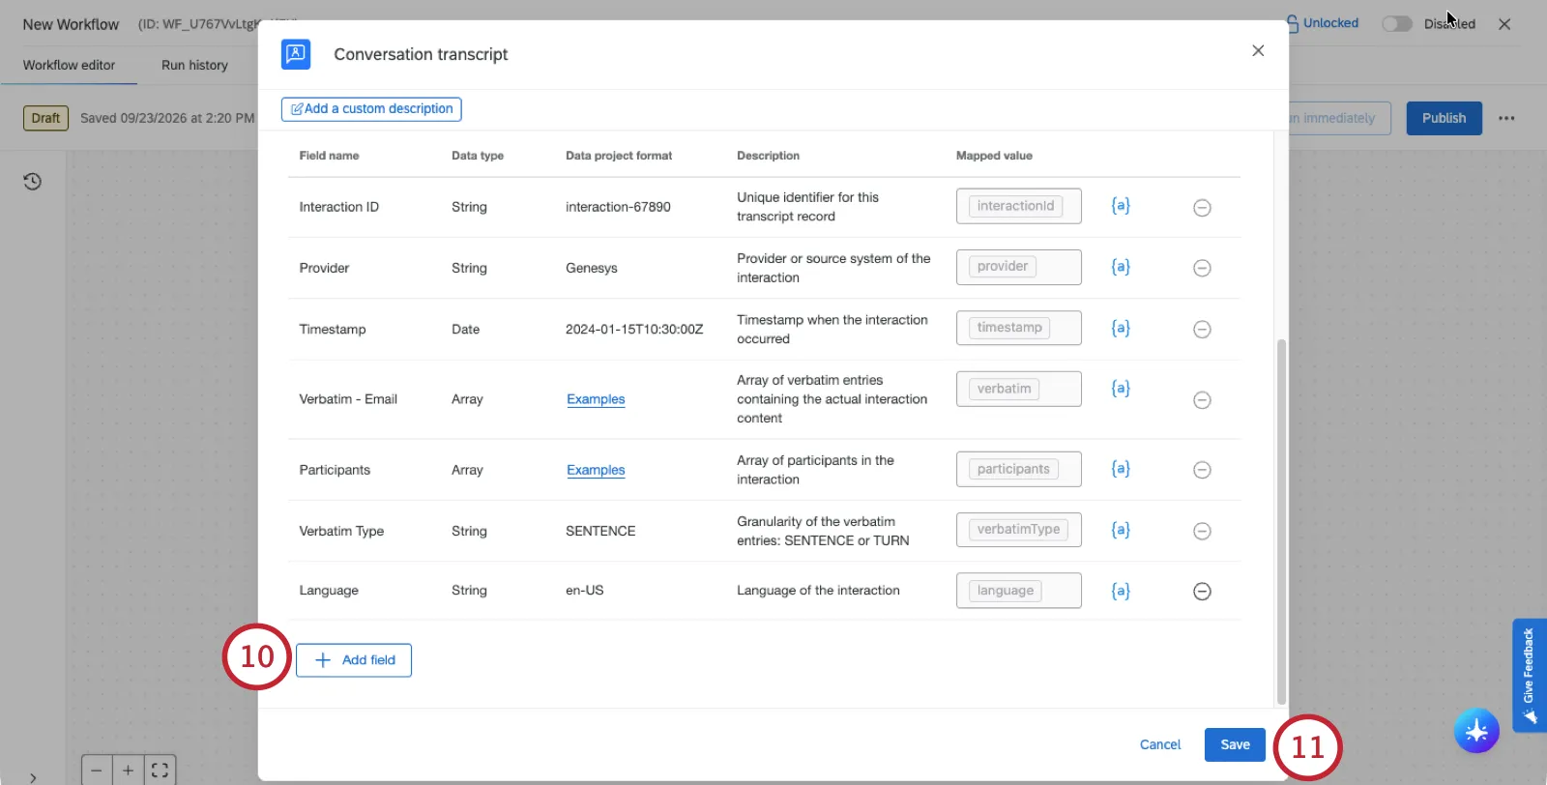Remove the Verbatim - Email field
Image resolution: width=1547 pixels, height=785 pixels.
pos(1202,400)
